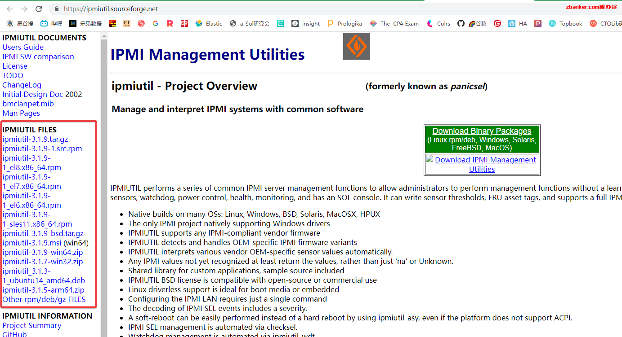Download ipmiutil-3.1.9-1.src.rpm
The image size is (622, 337).
click(x=42, y=149)
